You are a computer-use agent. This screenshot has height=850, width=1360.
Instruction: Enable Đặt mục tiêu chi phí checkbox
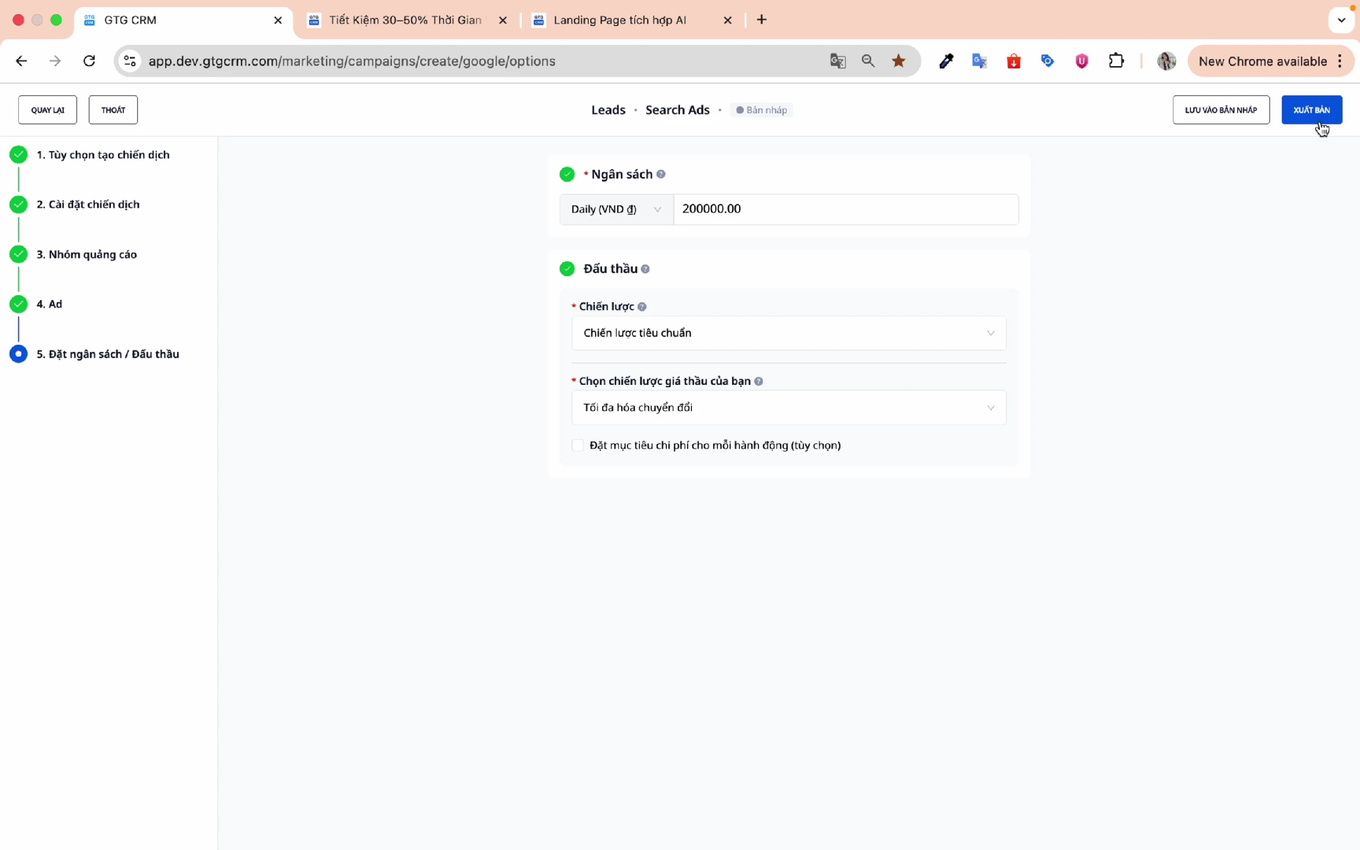pyautogui.click(x=578, y=445)
